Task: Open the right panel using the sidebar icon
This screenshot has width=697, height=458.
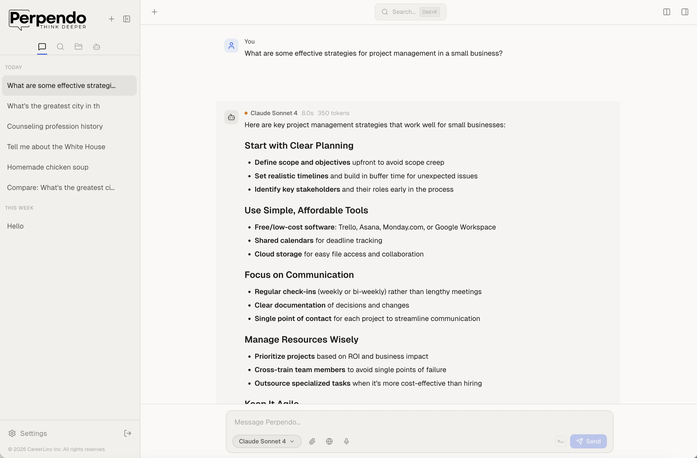Action: click(x=685, y=12)
